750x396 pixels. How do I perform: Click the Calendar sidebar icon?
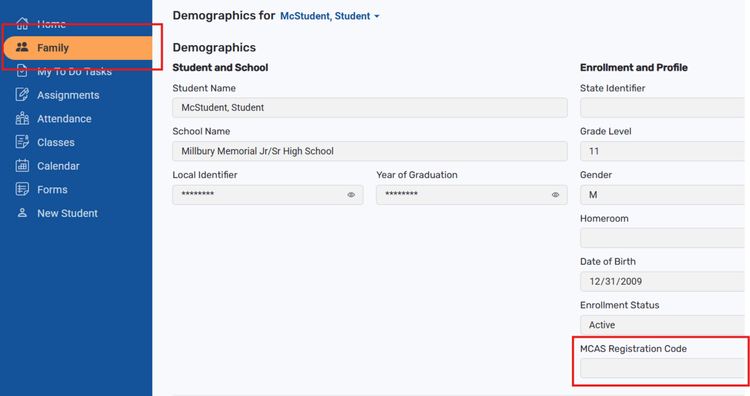coord(22,166)
